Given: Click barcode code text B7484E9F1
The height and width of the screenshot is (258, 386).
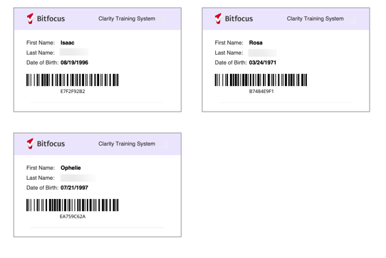Looking at the screenshot, I should tap(261, 92).
